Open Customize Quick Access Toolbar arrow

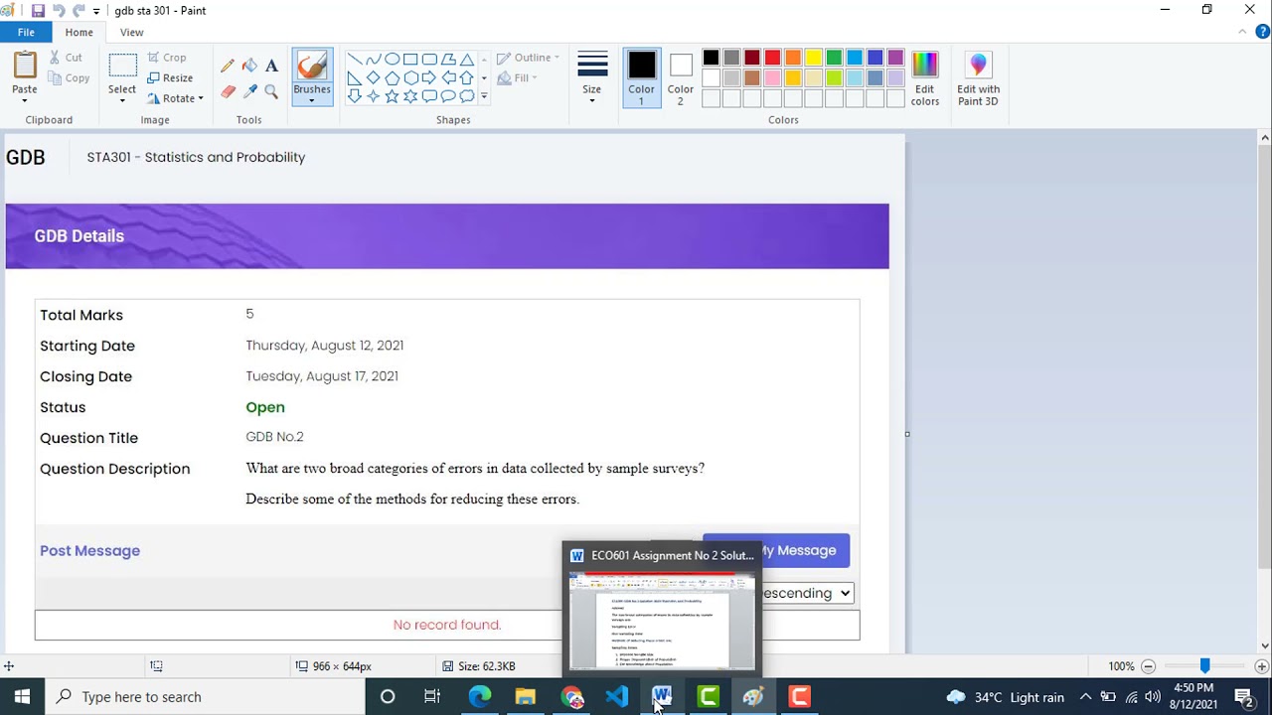tap(96, 11)
